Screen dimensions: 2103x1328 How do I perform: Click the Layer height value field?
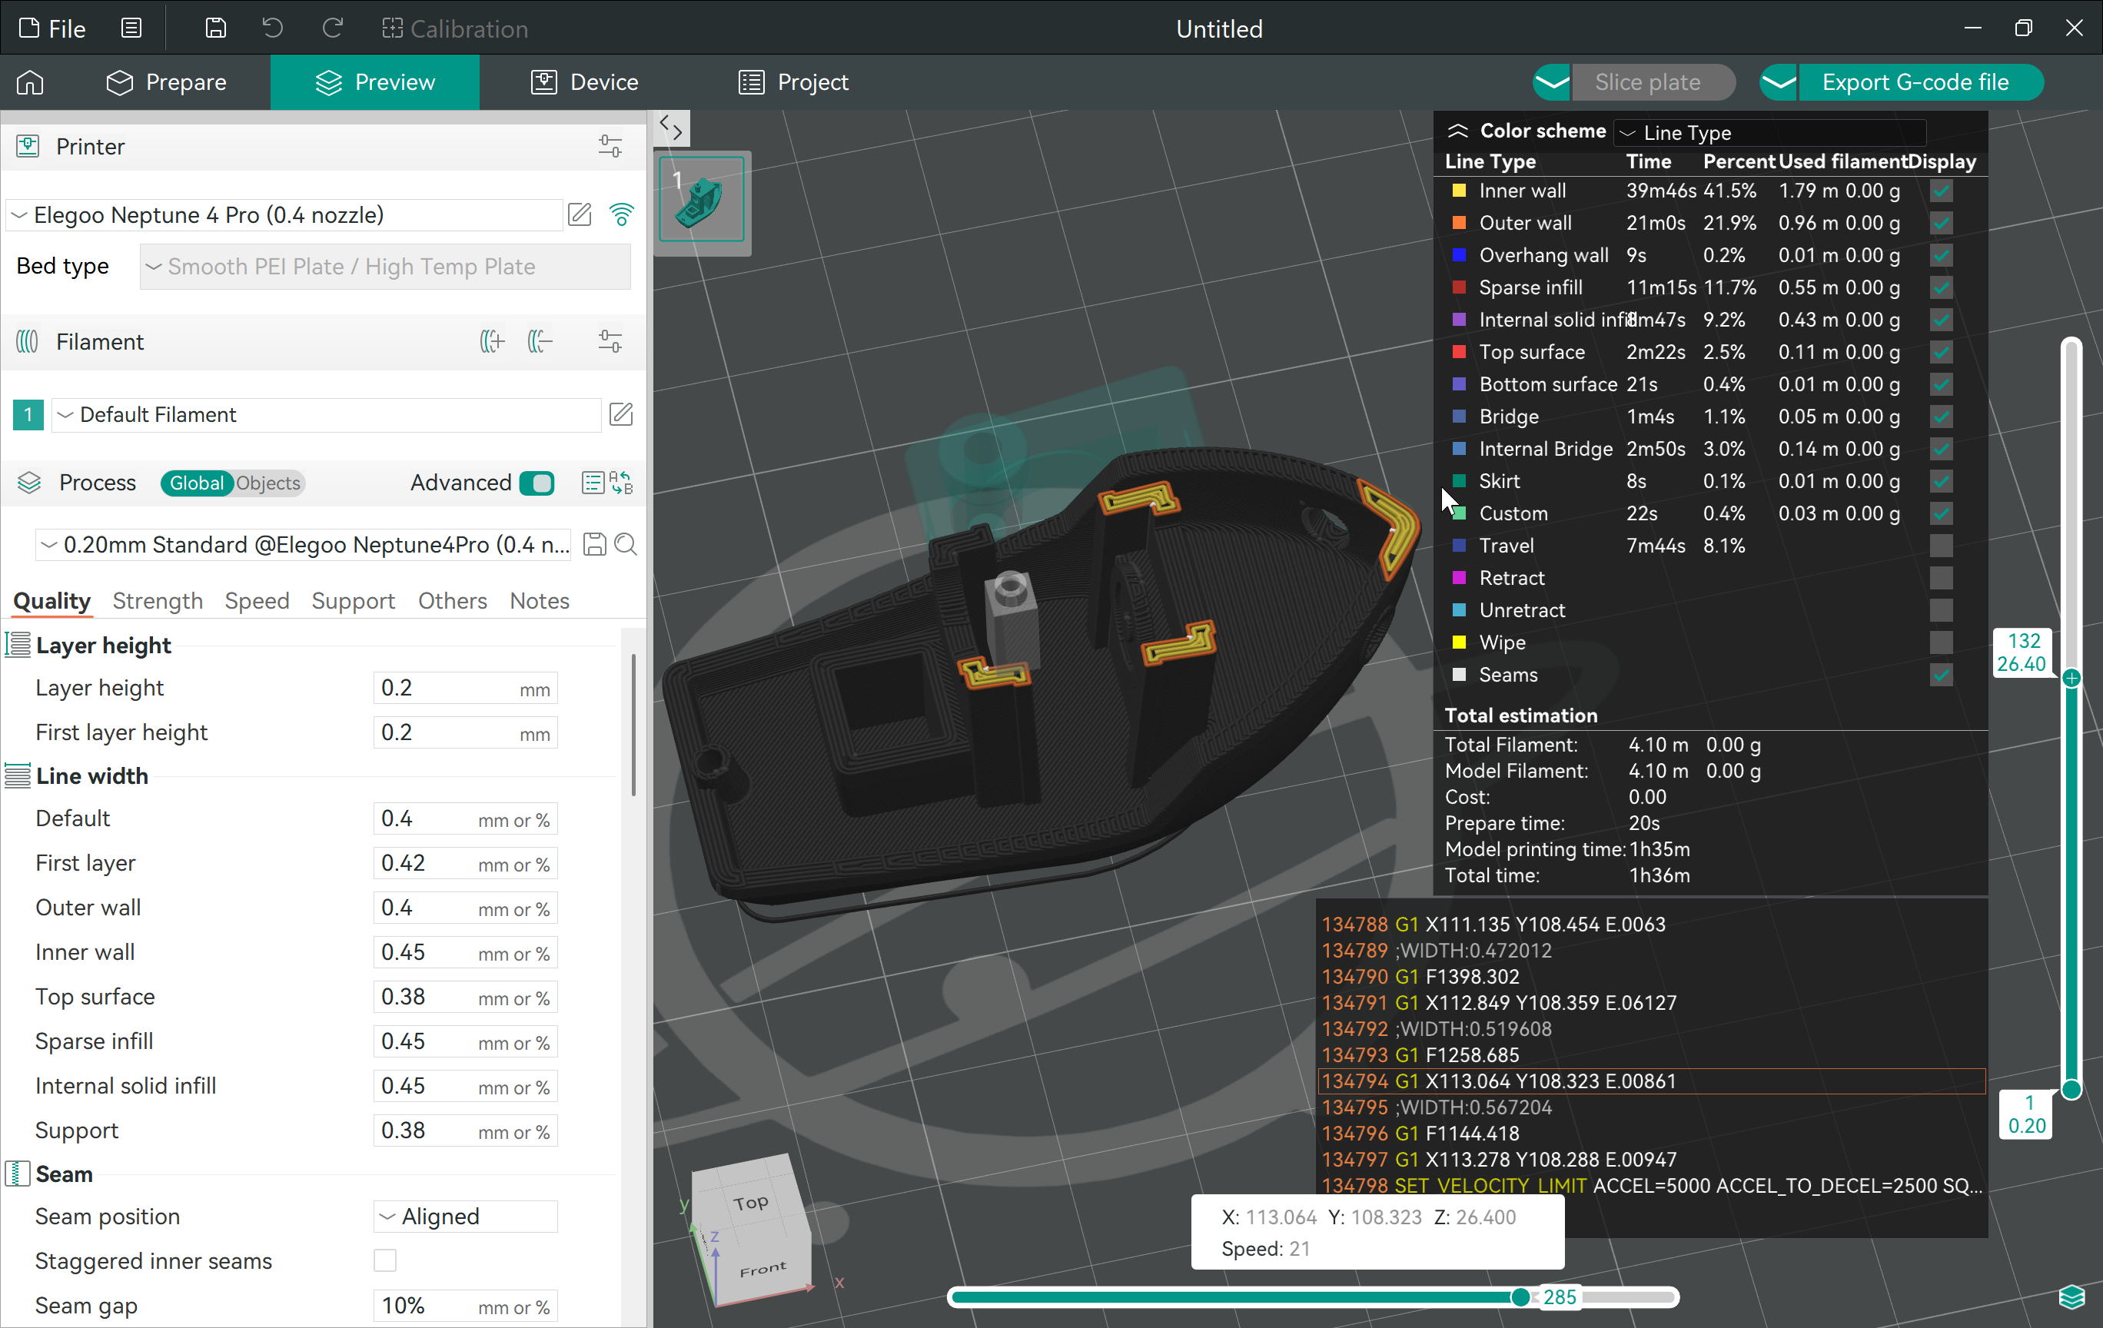point(466,688)
